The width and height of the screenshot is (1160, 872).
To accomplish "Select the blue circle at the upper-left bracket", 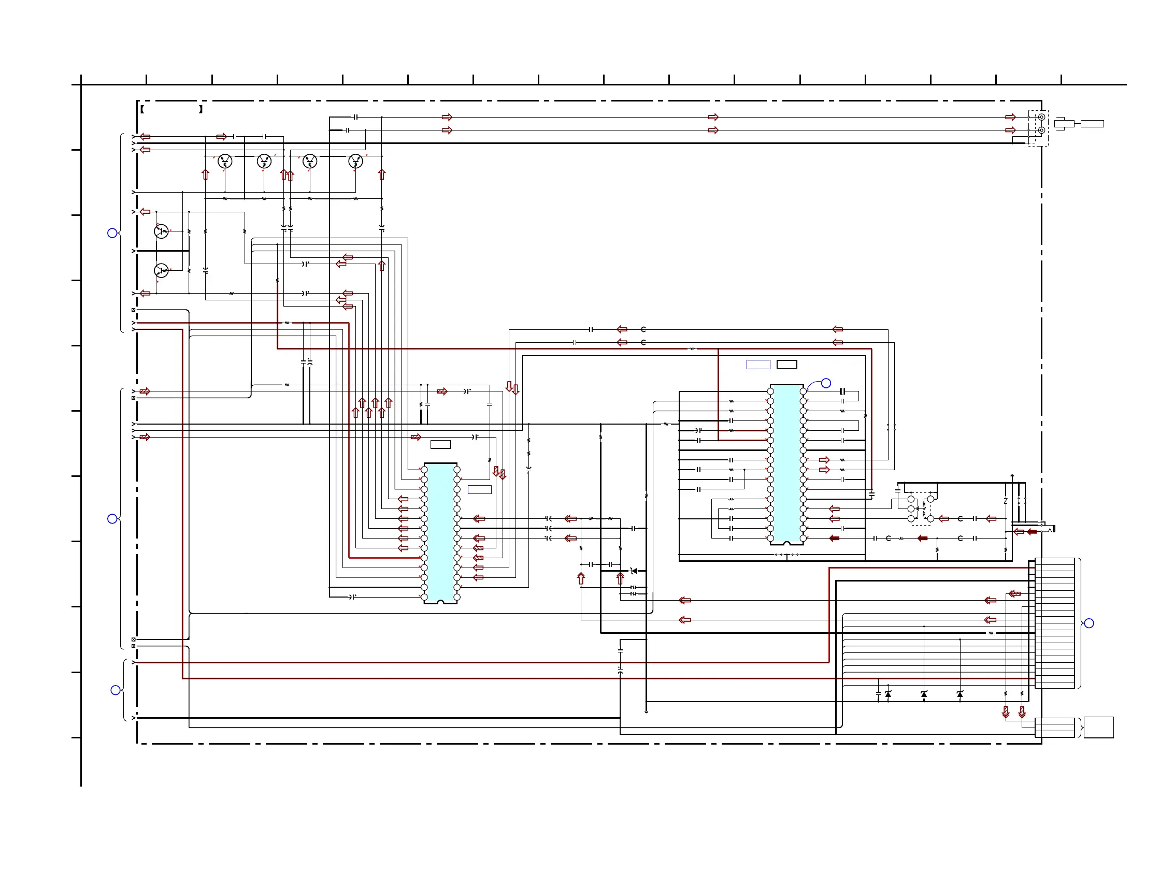I will 112,232.
